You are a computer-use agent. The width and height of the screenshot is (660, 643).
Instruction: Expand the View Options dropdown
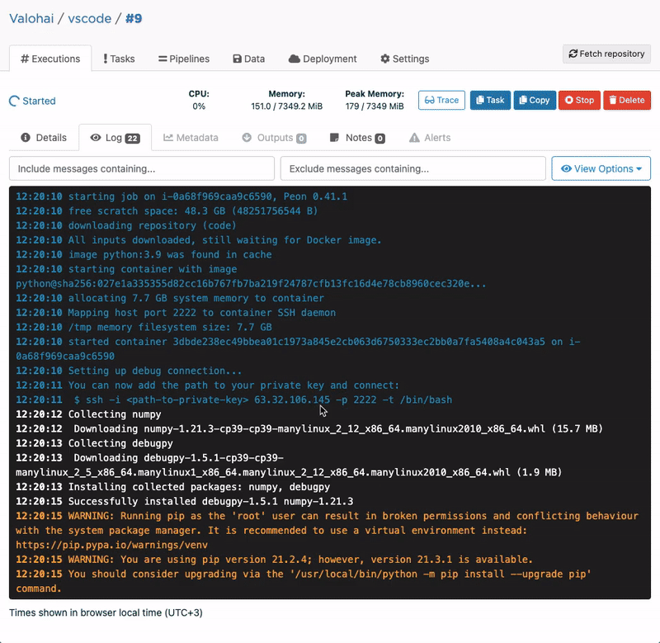[x=601, y=168]
